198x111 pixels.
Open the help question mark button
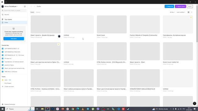coord(195,104)
